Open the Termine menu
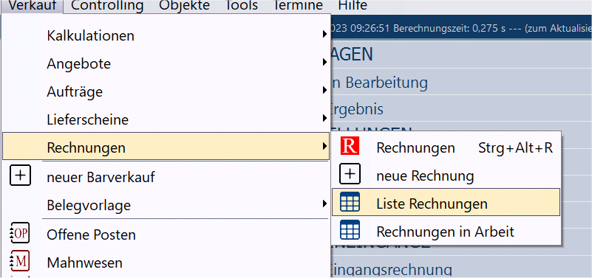The image size is (592, 278). [x=298, y=5]
